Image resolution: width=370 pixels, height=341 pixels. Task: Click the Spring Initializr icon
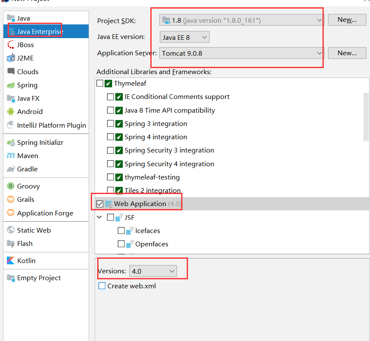pyautogui.click(x=11, y=143)
